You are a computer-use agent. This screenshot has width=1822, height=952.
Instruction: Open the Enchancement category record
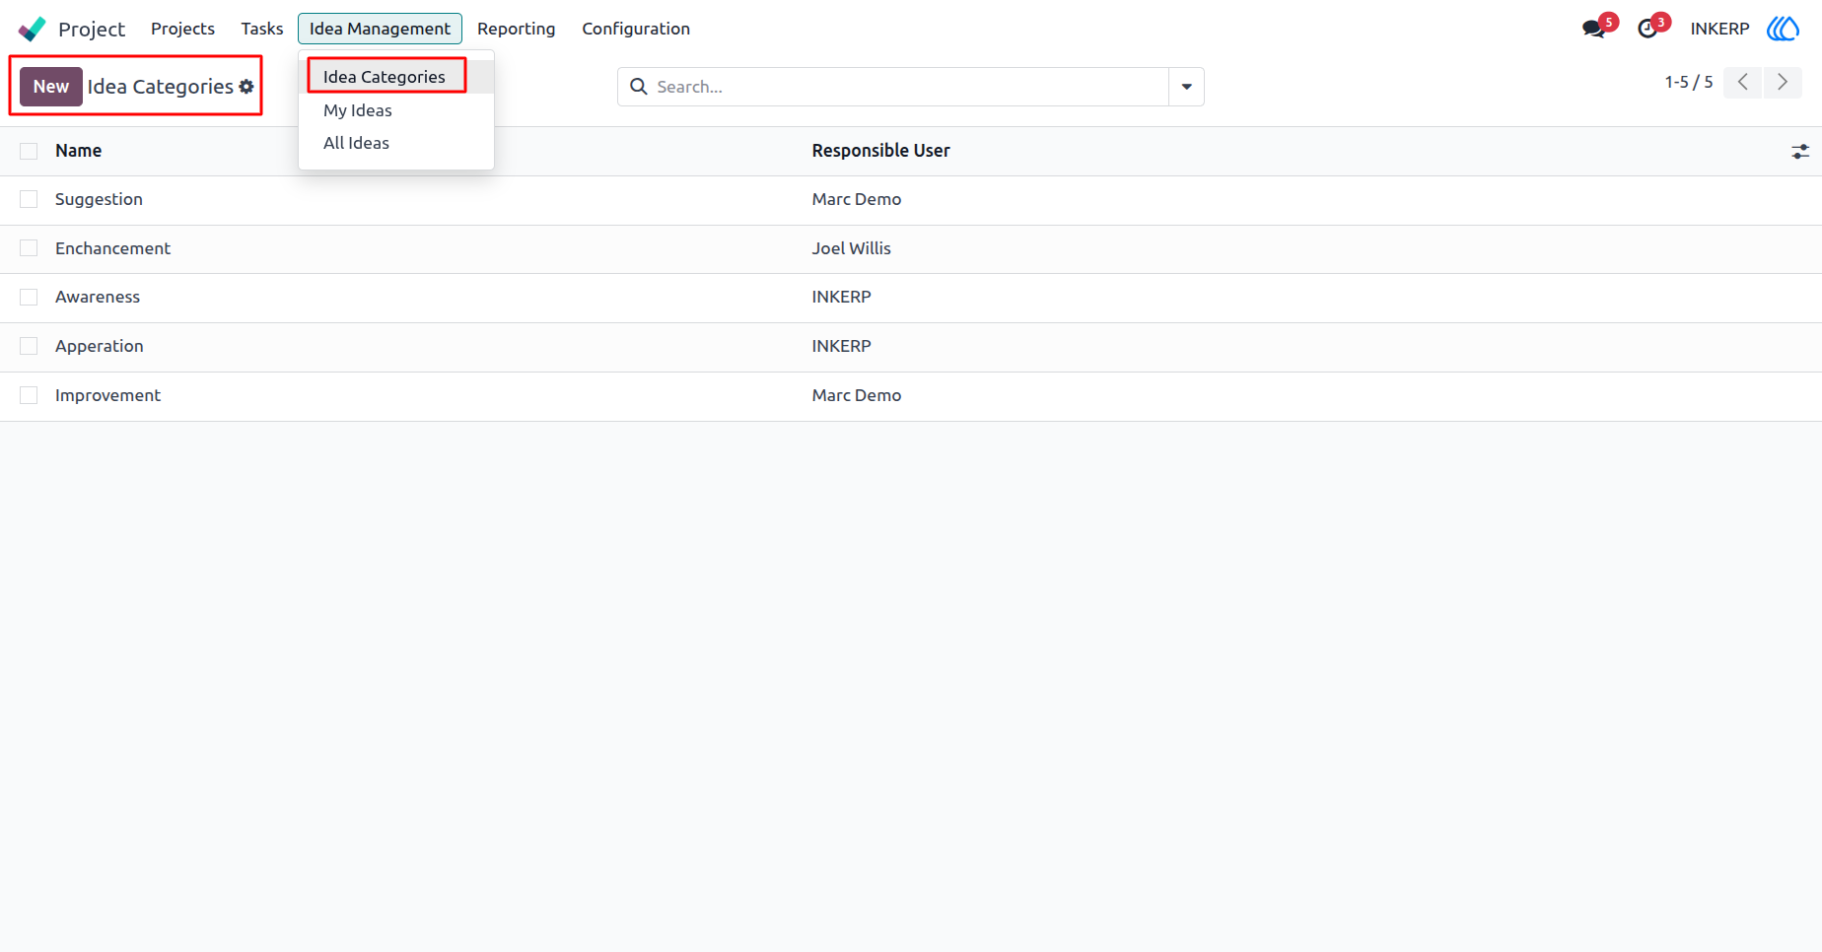pos(112,248)
